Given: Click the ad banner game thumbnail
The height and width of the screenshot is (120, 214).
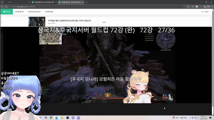Looking at the screenshot, I should tap(37, 22).
